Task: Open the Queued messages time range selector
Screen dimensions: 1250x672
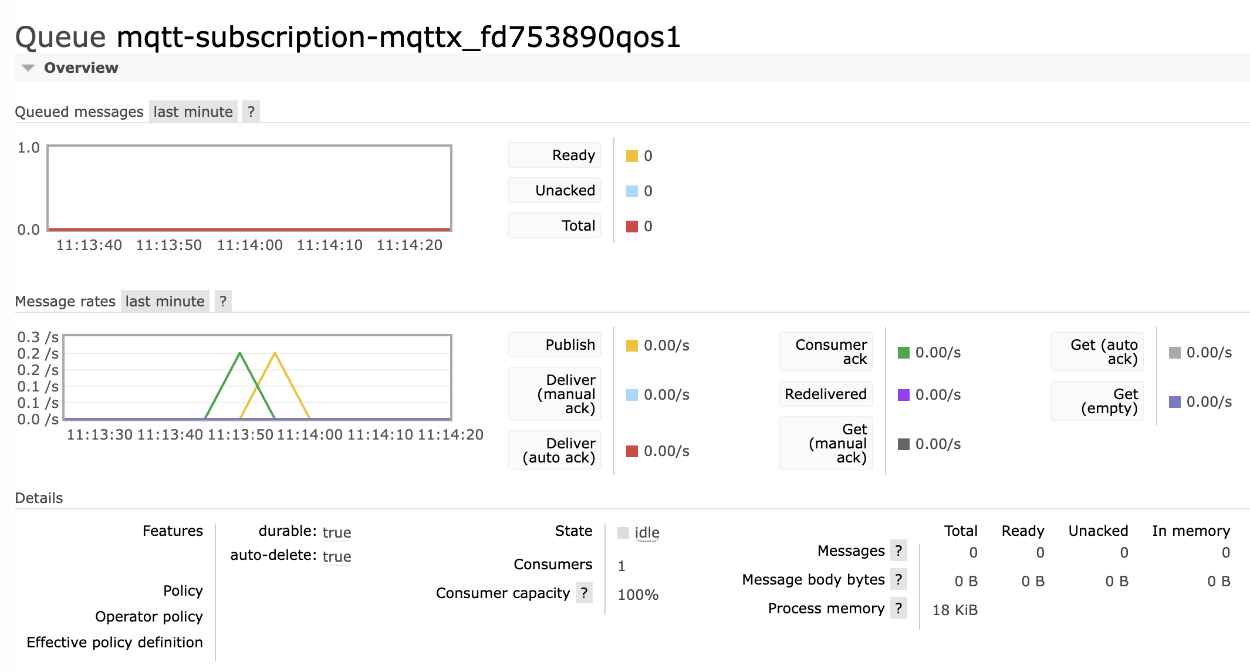Action: tap(193, 112)
